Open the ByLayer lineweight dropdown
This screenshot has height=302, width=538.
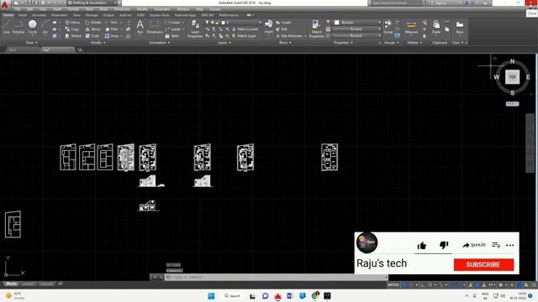point(357,29)
